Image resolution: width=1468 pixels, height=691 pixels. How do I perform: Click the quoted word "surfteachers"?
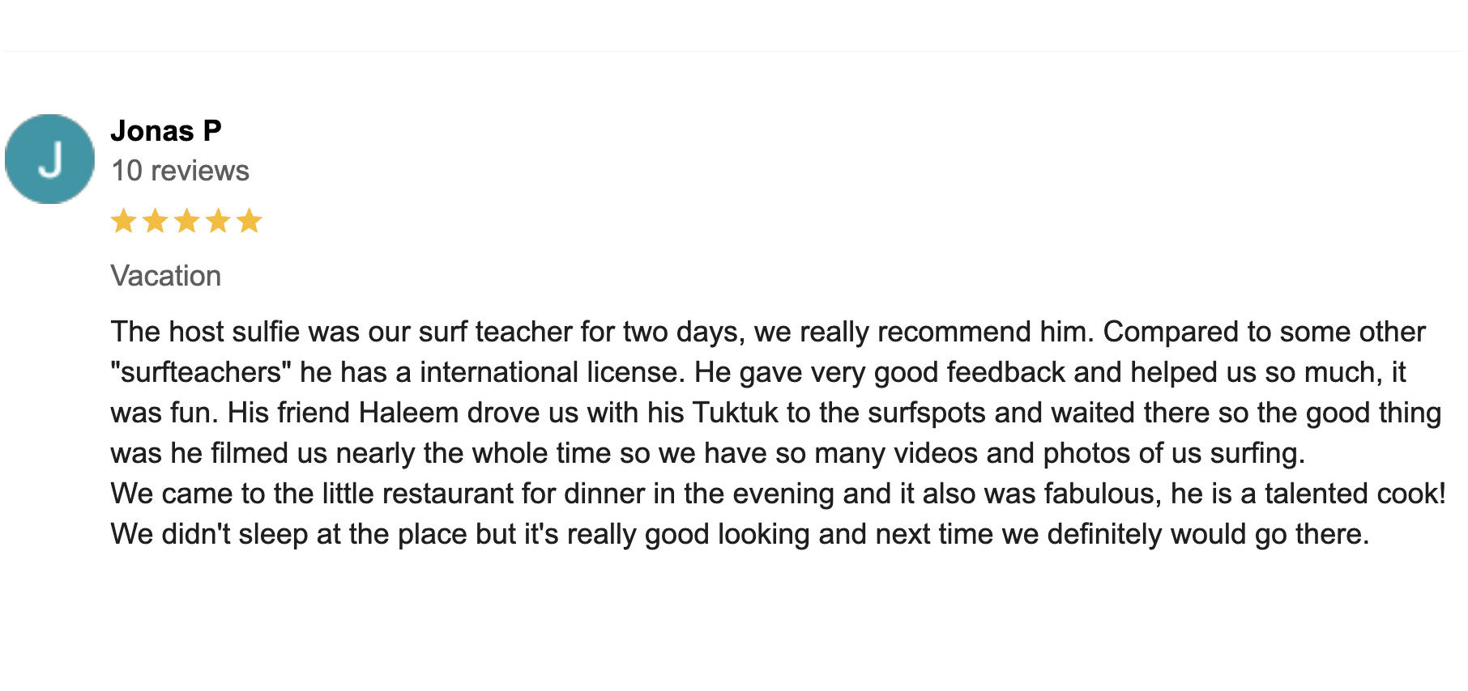pos(201,372)
